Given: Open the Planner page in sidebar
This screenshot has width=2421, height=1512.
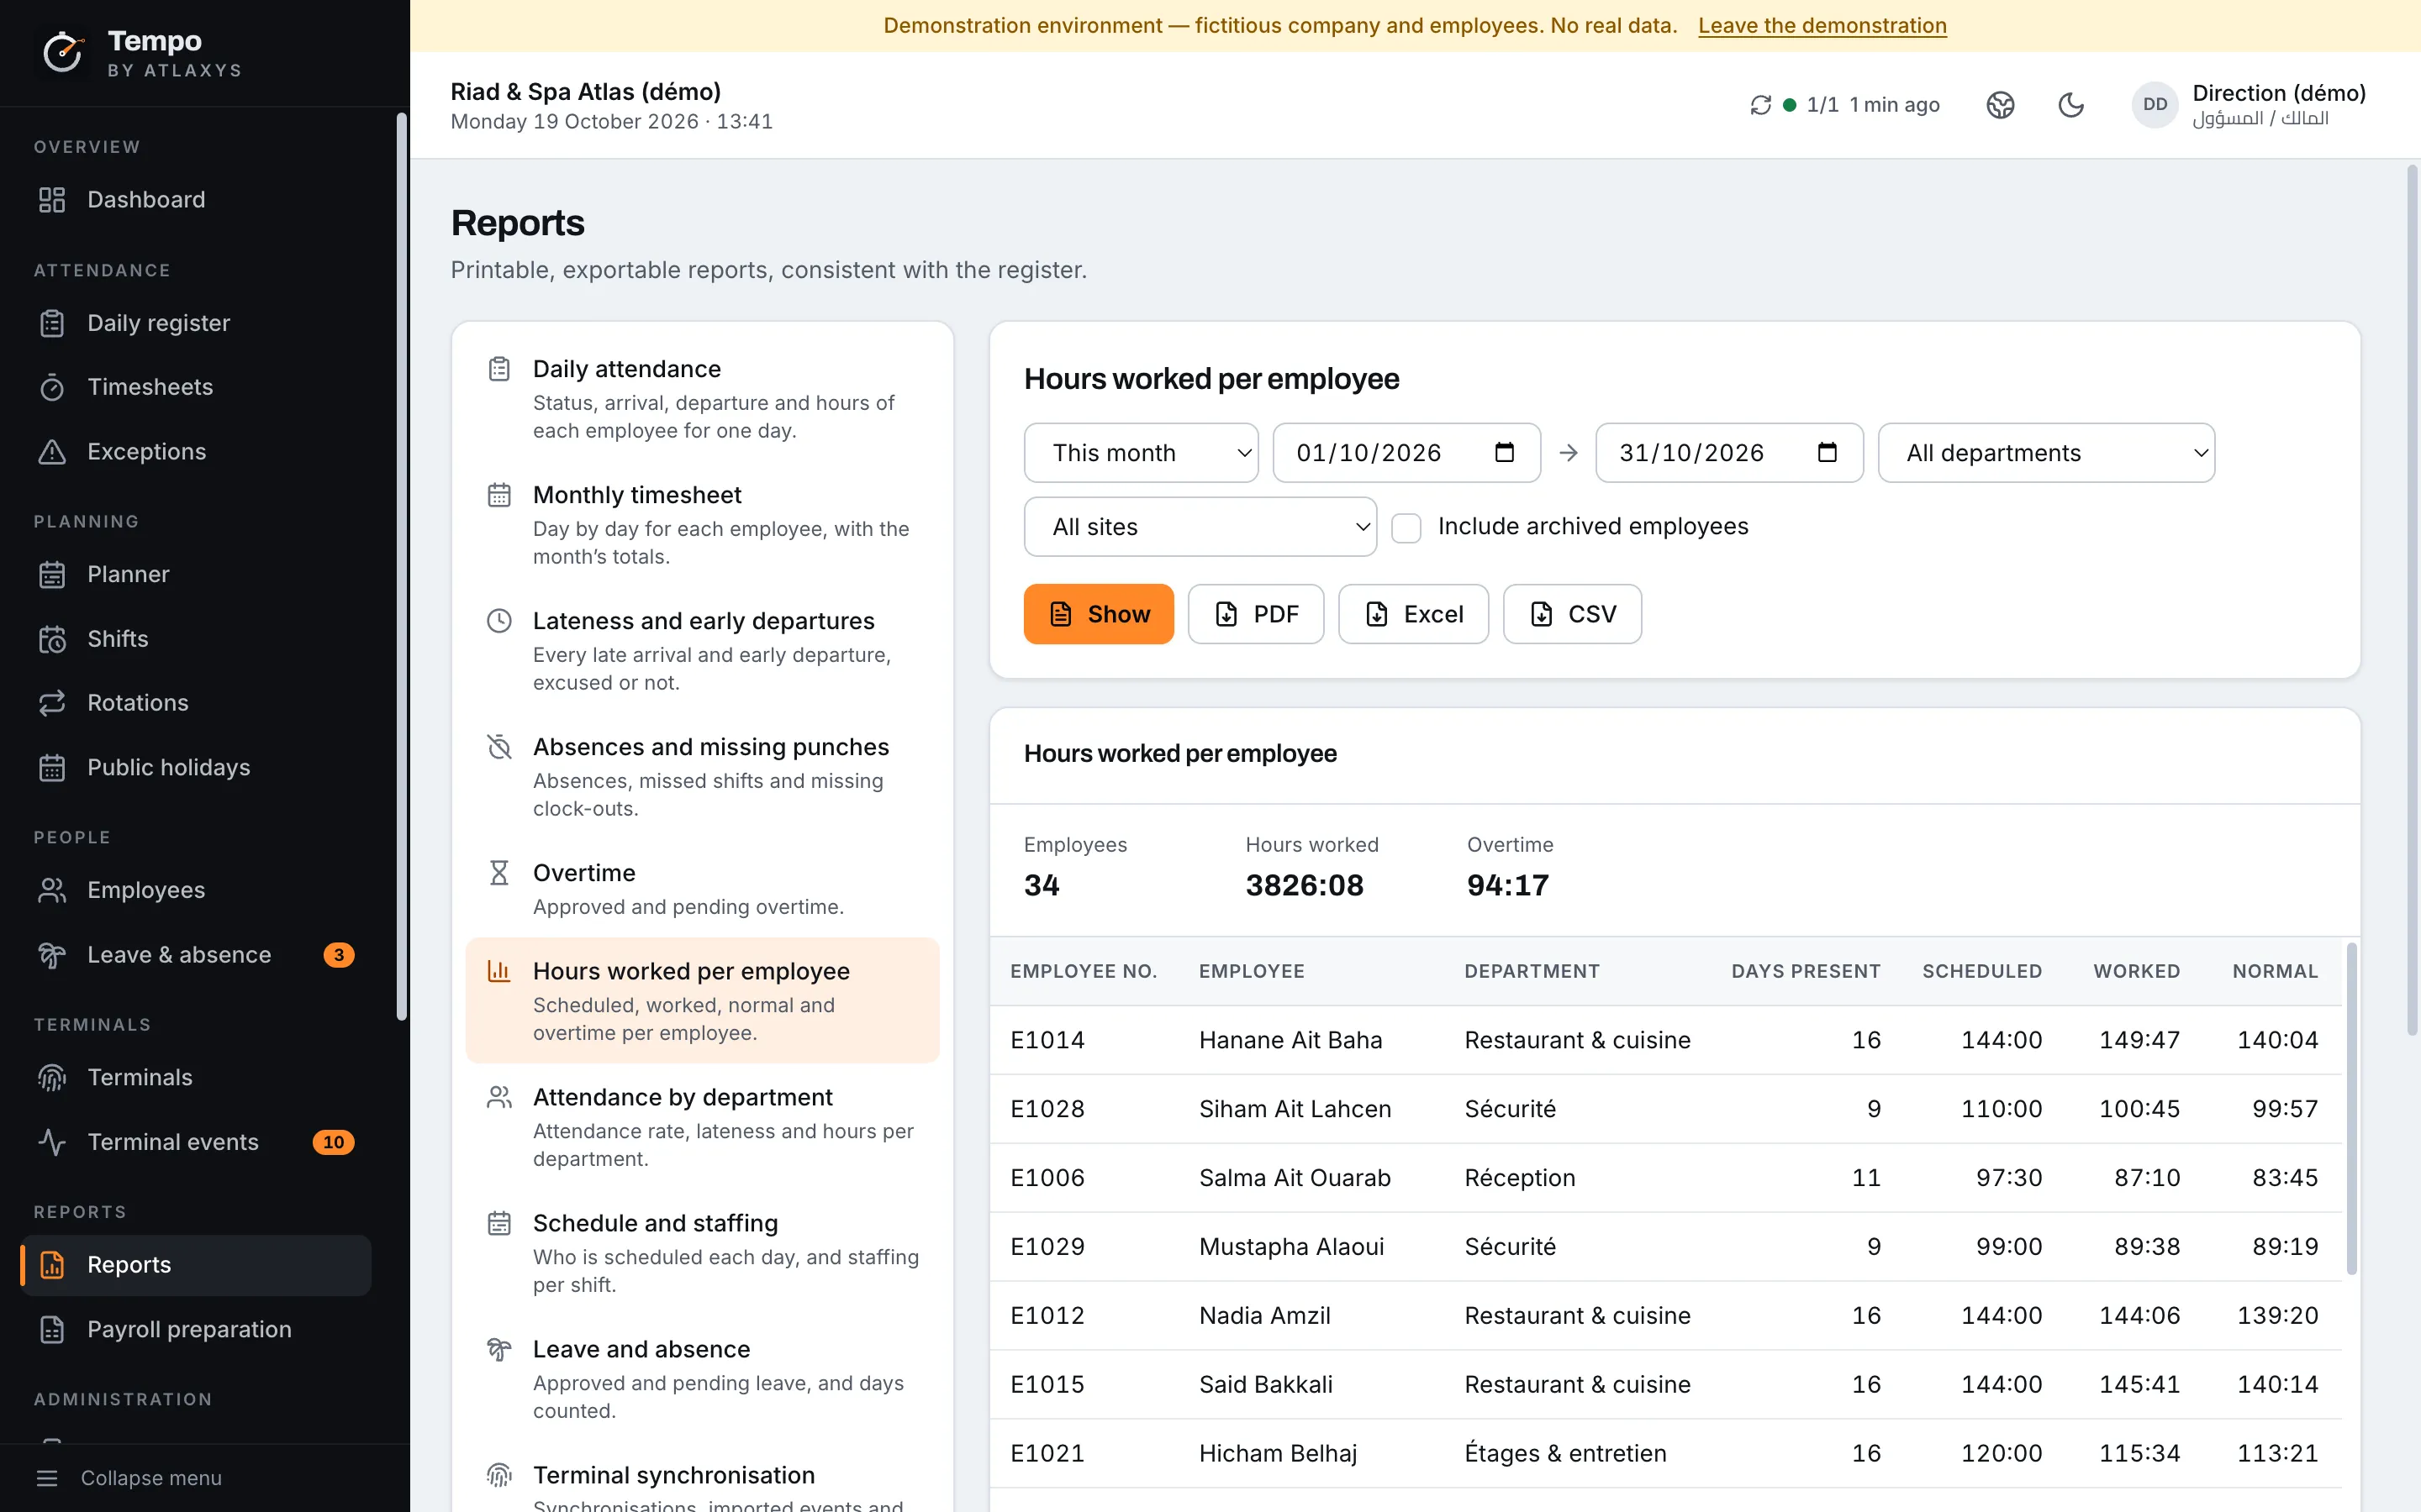Looking at the screenshot, I should [x=196, y=575].
